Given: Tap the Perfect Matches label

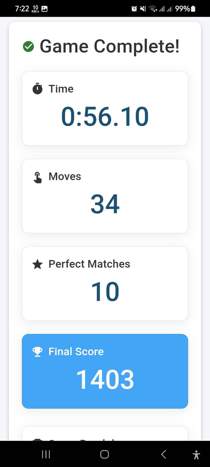Looking at the screenshot, I should coord(89,264).
